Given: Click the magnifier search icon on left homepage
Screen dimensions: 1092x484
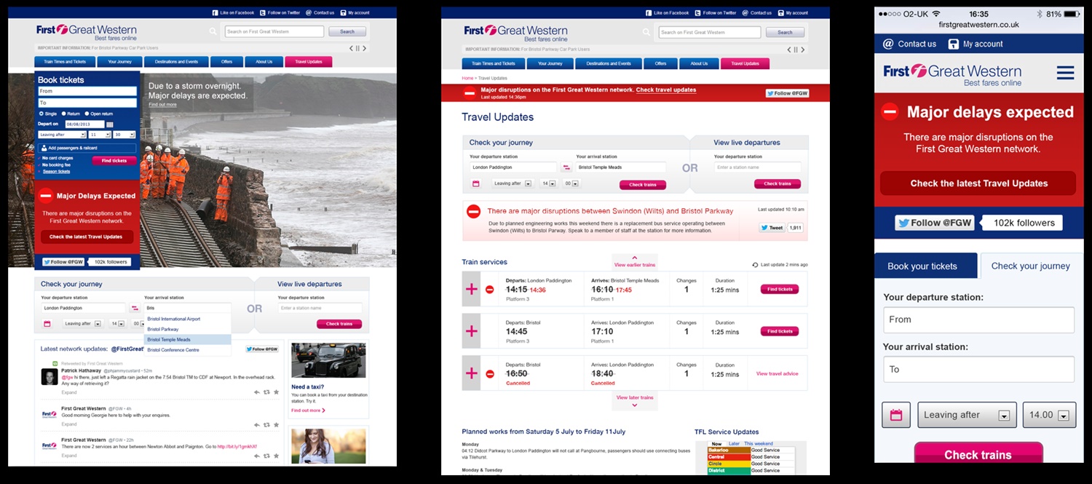Looking at the screenshot, I should (x=213, y=31).
